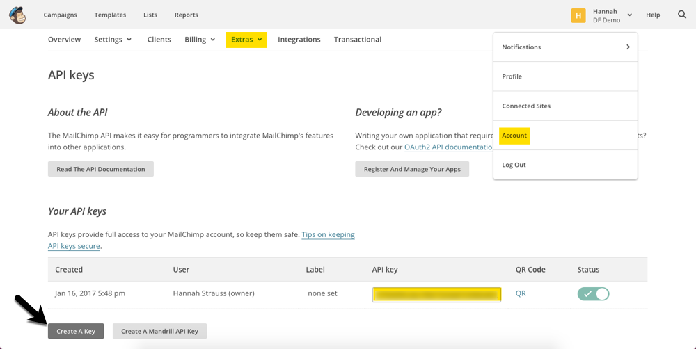Click the API keys page heading
This screenshot has width=696, height=349.
point(71,75)
